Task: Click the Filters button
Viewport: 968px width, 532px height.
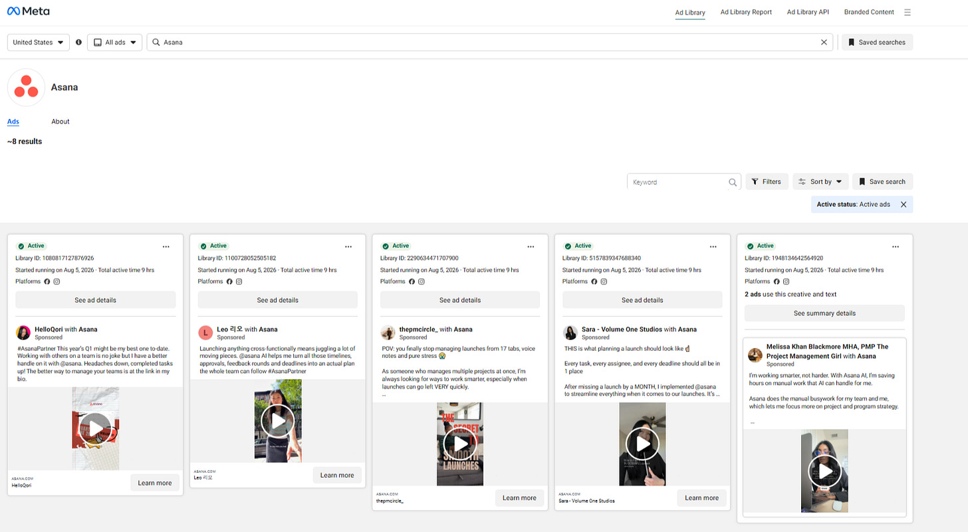Action: point(767,181)
